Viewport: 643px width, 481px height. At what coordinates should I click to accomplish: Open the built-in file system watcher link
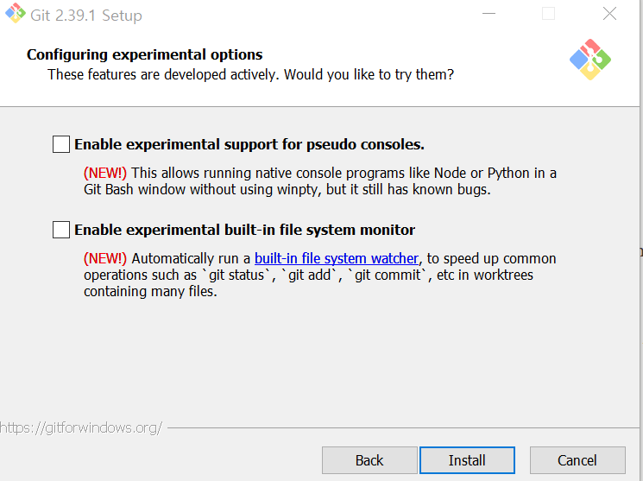click(x=337, y=258)
